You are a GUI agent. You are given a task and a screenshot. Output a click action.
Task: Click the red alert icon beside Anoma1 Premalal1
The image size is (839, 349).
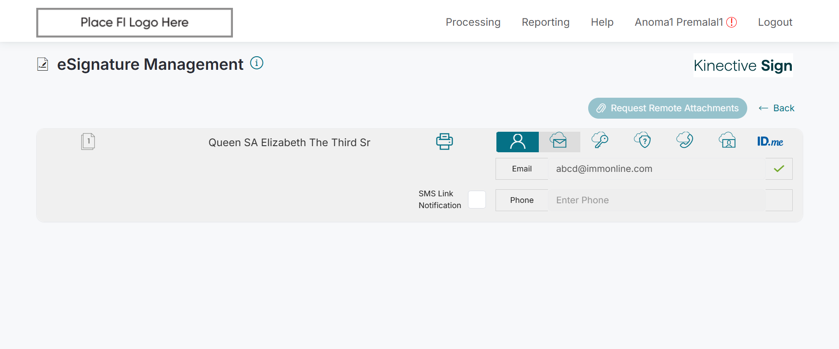tap(732, 22)
